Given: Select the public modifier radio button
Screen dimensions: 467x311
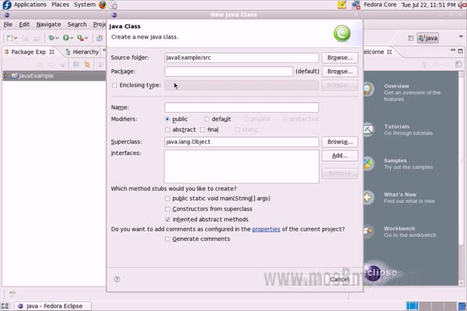Looking at the screenshot, I should [167, 119].
